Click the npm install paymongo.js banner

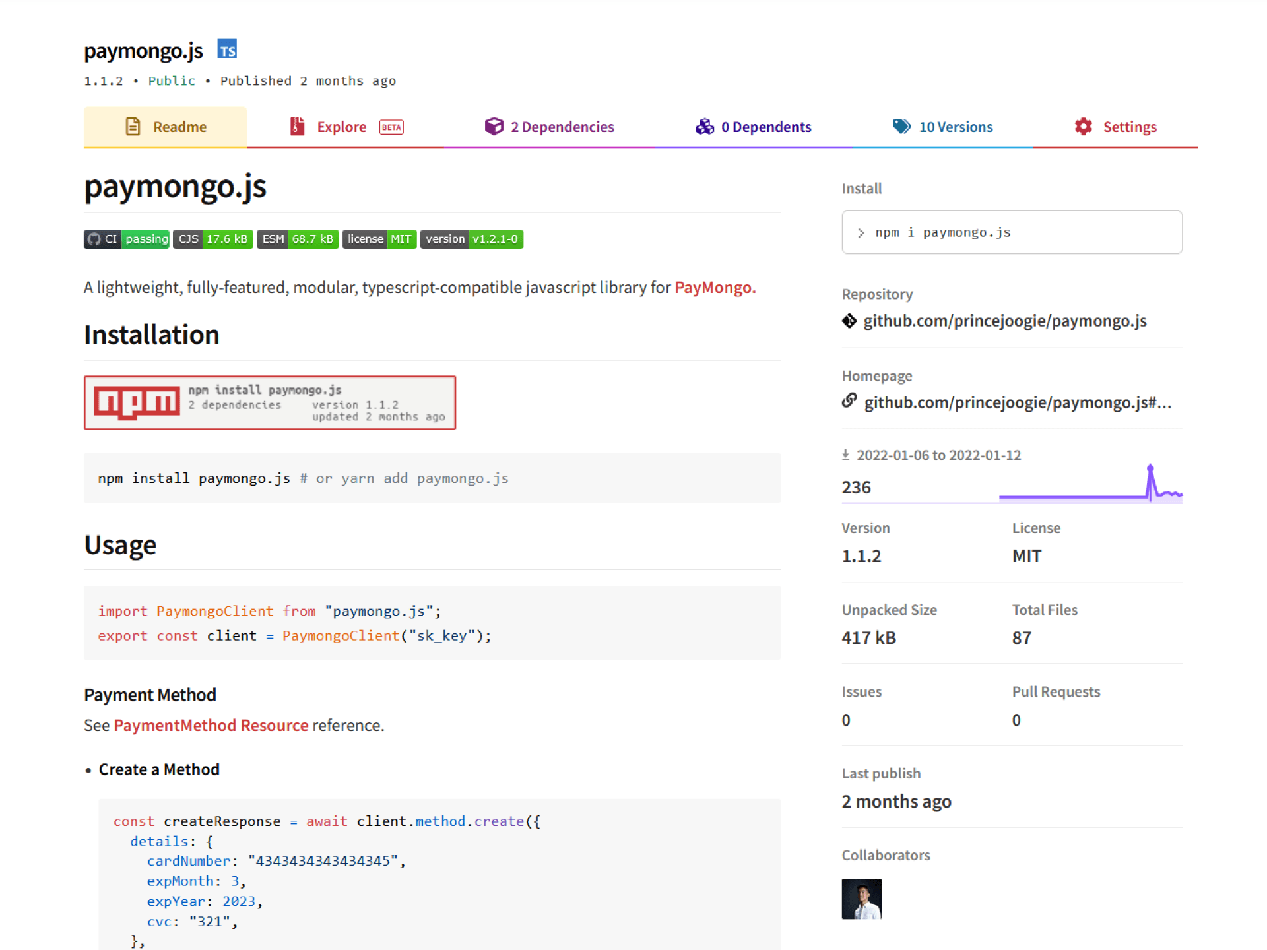click(270, 402)
